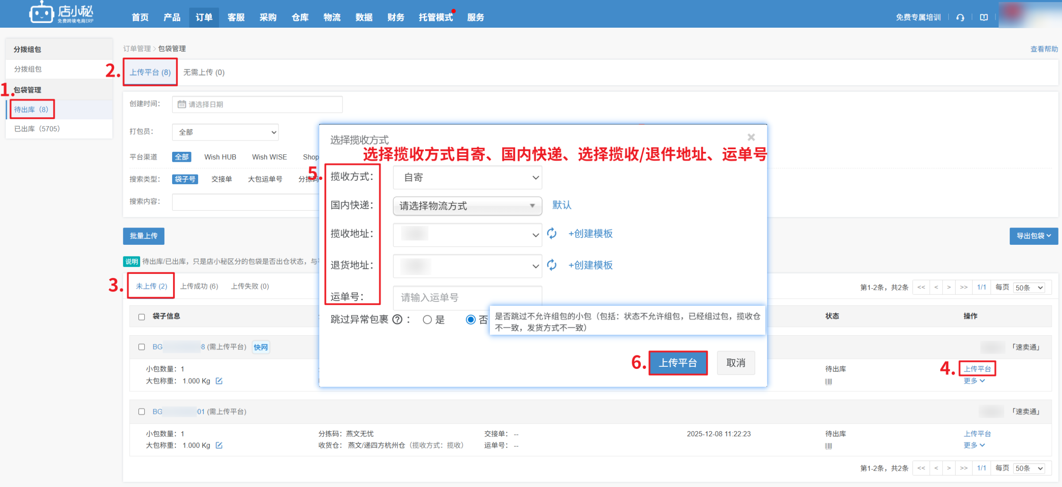Click +创建模板 link next to 揽收地址
This screenshot has height=487, width=1062.
click(x=590, y=234)
